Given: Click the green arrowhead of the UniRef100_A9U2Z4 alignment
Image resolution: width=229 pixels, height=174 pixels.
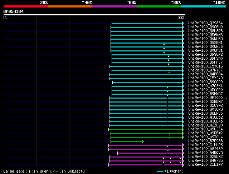Looking at the screenshot, I should 183,129.
